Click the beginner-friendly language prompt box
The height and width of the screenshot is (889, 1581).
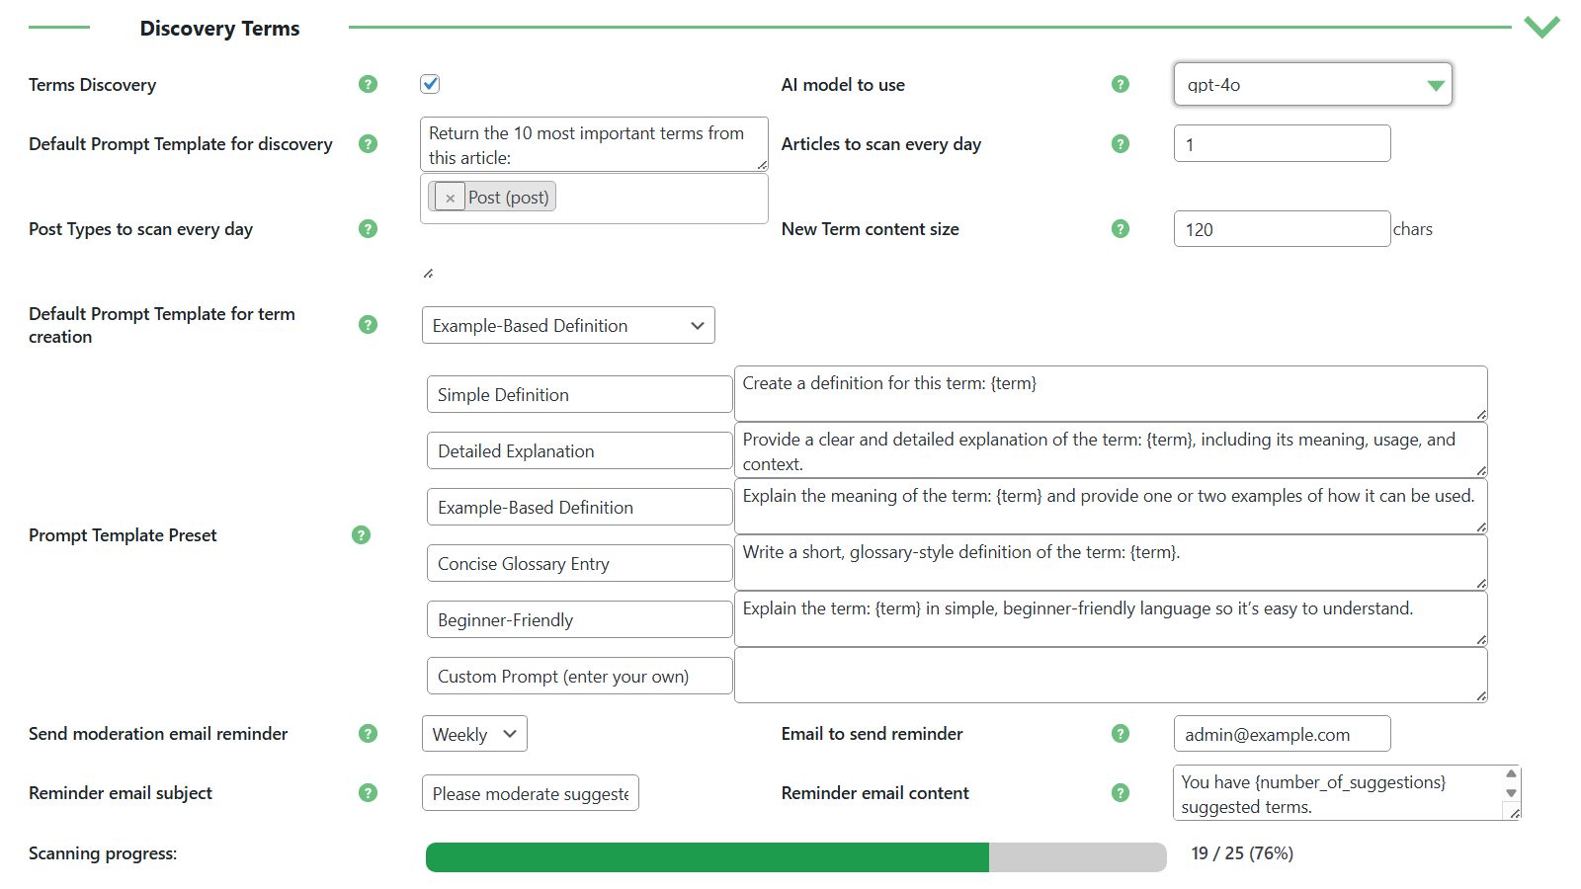[1111, 618]
